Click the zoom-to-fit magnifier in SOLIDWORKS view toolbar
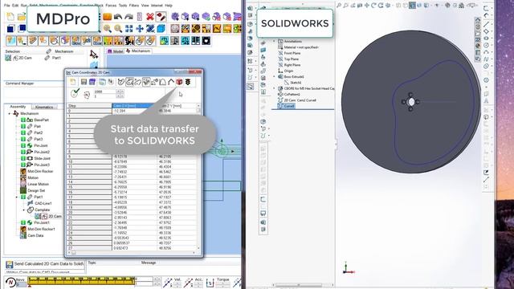The height and width of the screenshot is (289, 514). 339,6
